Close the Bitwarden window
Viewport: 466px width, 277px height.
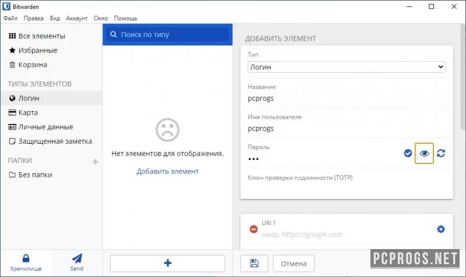454,6
